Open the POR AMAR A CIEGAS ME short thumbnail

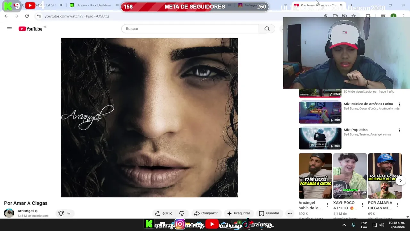coord(385,176)
